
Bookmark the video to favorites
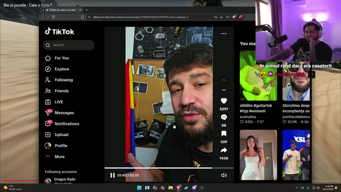point(224,134)
